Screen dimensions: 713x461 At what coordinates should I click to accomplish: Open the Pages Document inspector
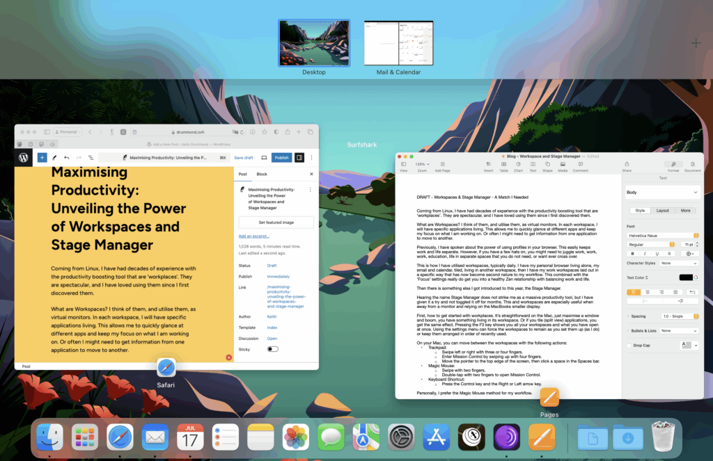point(693,167)
